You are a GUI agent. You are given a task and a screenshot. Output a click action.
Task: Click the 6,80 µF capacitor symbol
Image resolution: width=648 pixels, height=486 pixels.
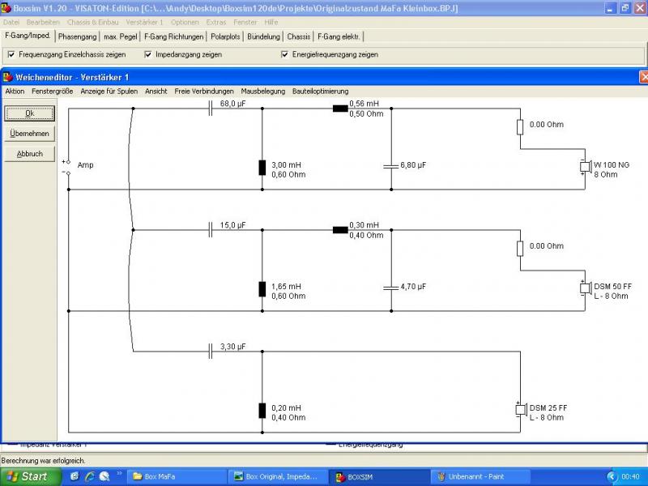click(x=391, y=166)
